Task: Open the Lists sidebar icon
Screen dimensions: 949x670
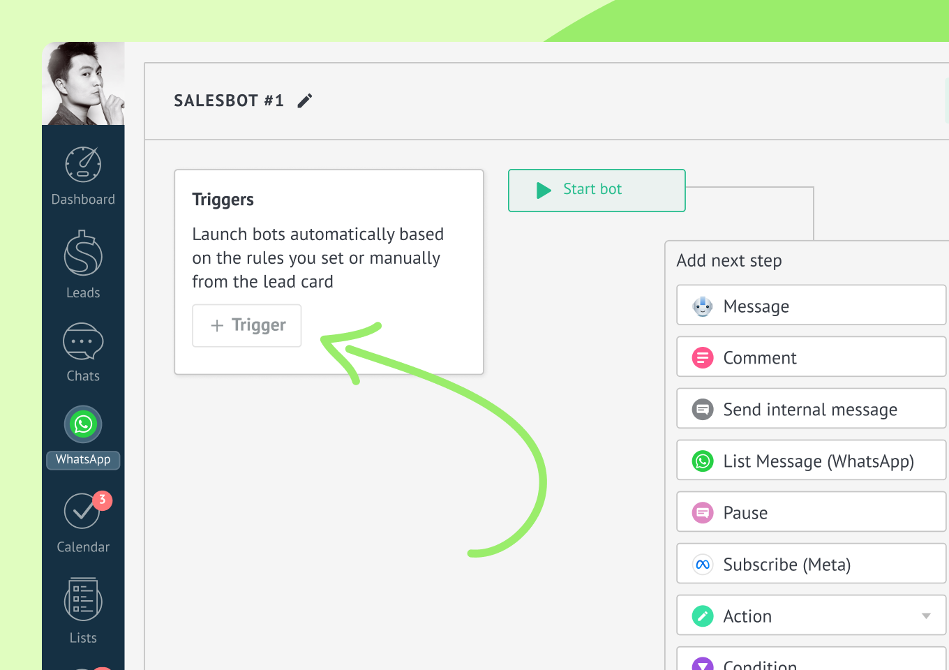Action: (83, 600)
